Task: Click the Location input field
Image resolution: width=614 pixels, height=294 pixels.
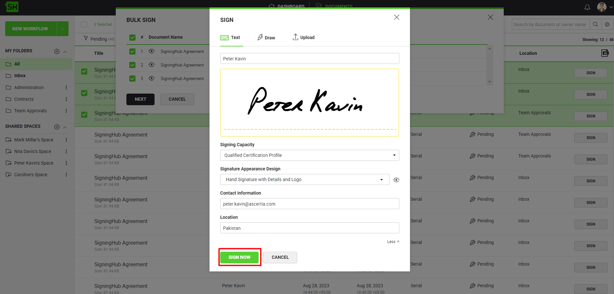Action: tap(309, 228)
